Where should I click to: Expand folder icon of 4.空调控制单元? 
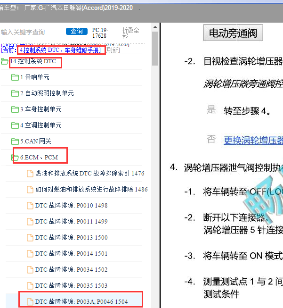pyautogui.click(x=15, y=125)
